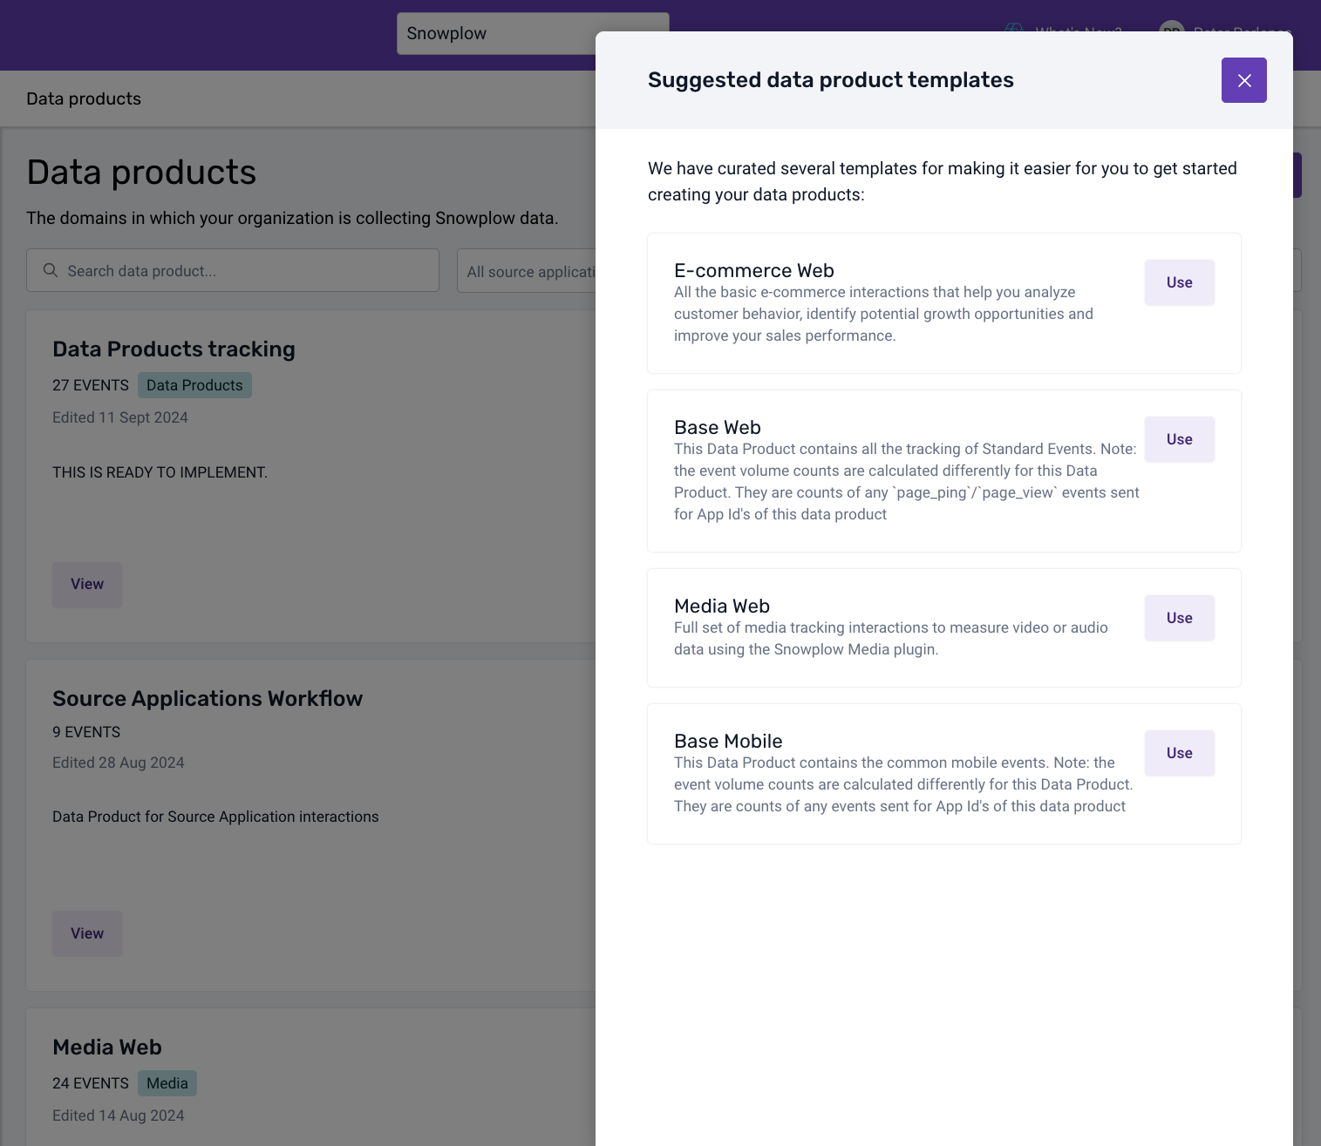The width and height of the screenshot is (1321, 1146).
Task: View the Data Products tracking product
Action: click(x=87, y=584)
